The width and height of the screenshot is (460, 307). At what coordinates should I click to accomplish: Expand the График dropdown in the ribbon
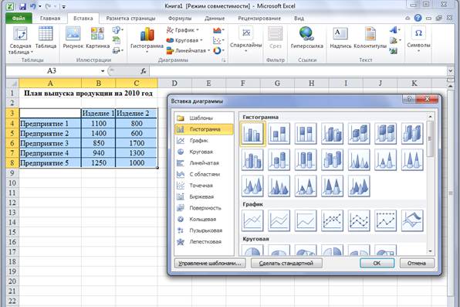point(182,30)
